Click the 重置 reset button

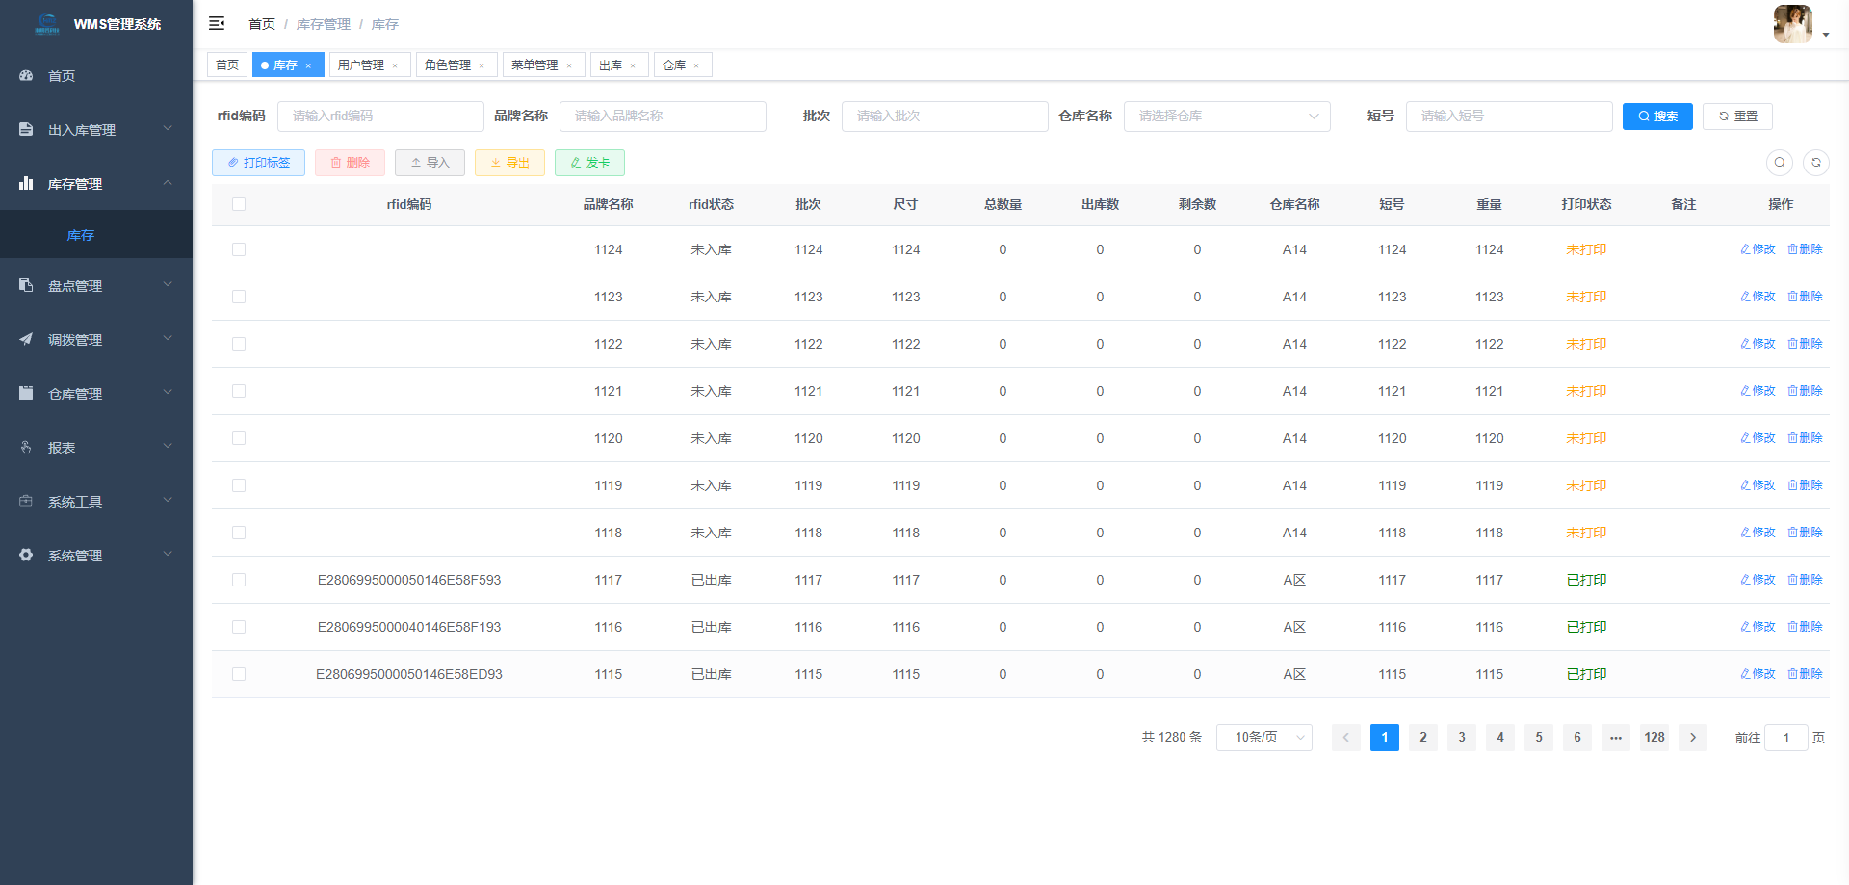(1737, 117)
